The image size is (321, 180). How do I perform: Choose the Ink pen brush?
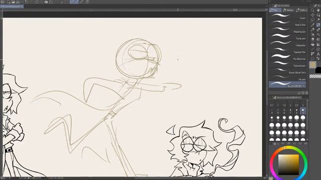tap(287, 78)
